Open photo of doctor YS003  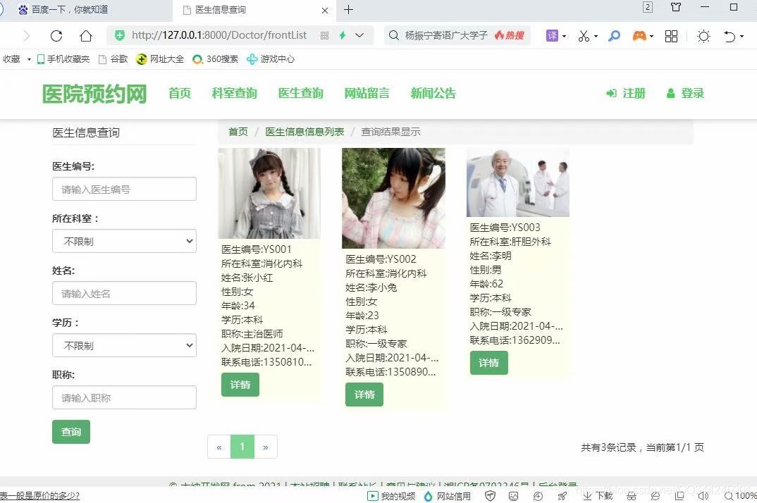point(518,182)
